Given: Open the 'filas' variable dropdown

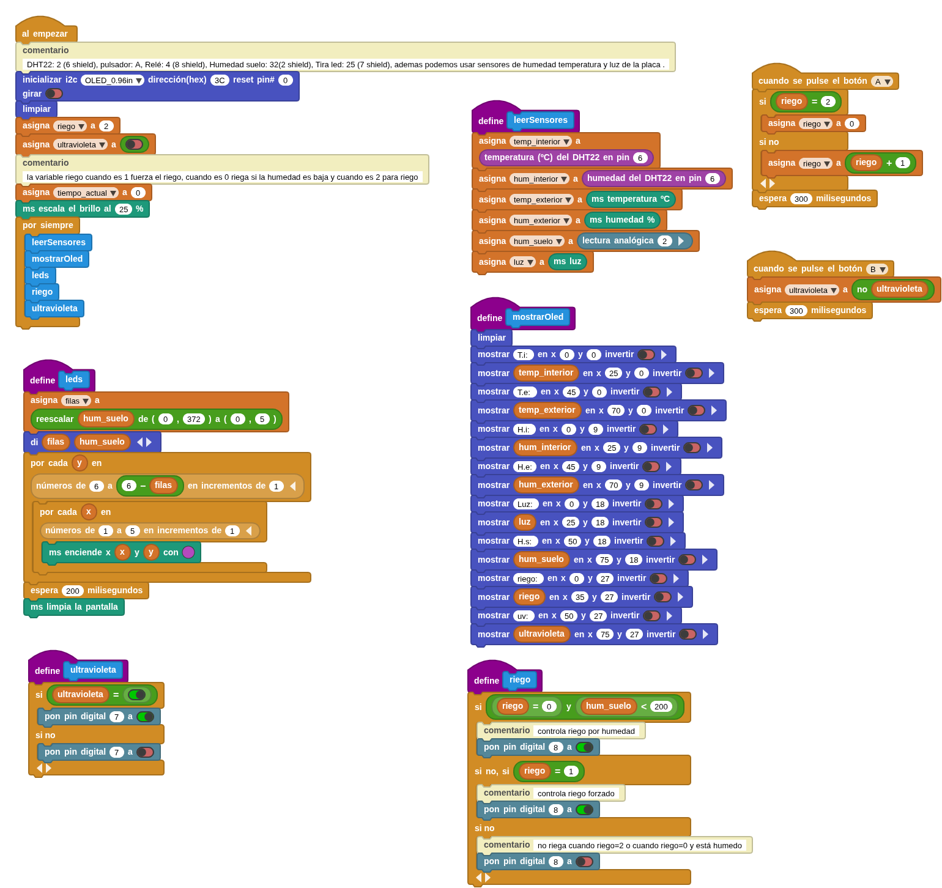Looking at the screenshot, I should (x=76, y=401).
